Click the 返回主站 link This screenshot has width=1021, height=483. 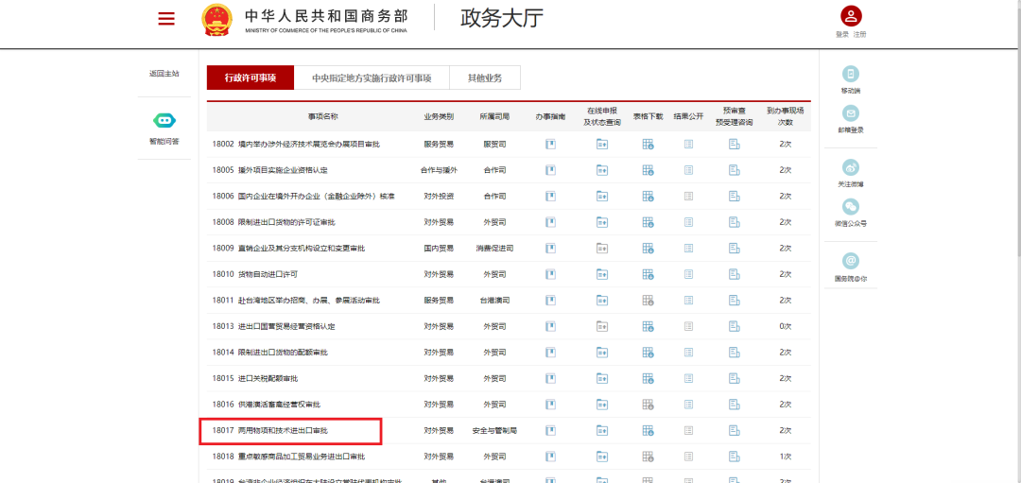[164, 73]
